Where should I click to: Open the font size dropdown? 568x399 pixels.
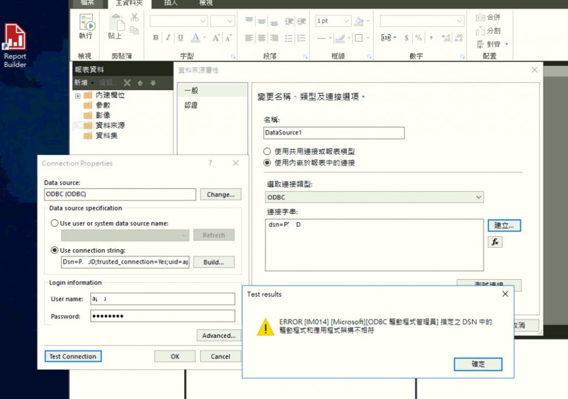230,21
